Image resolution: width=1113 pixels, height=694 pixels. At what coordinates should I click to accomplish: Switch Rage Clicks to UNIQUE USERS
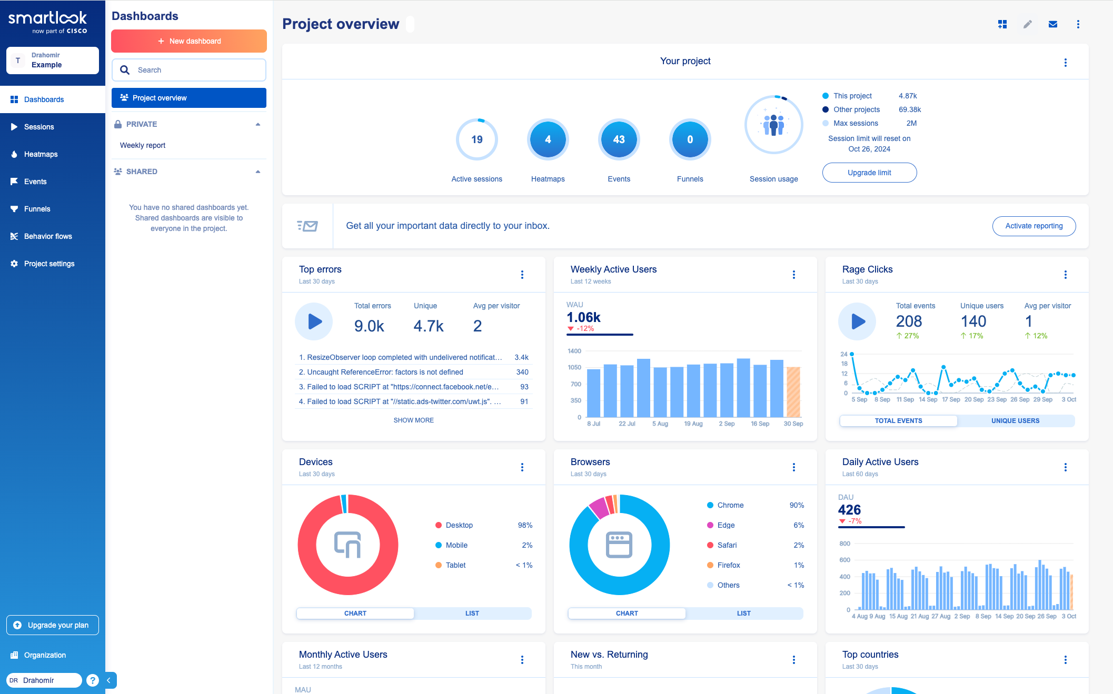[1016, 421]
